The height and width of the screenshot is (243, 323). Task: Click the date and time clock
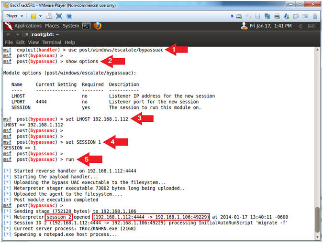click(x=271, y=26)
